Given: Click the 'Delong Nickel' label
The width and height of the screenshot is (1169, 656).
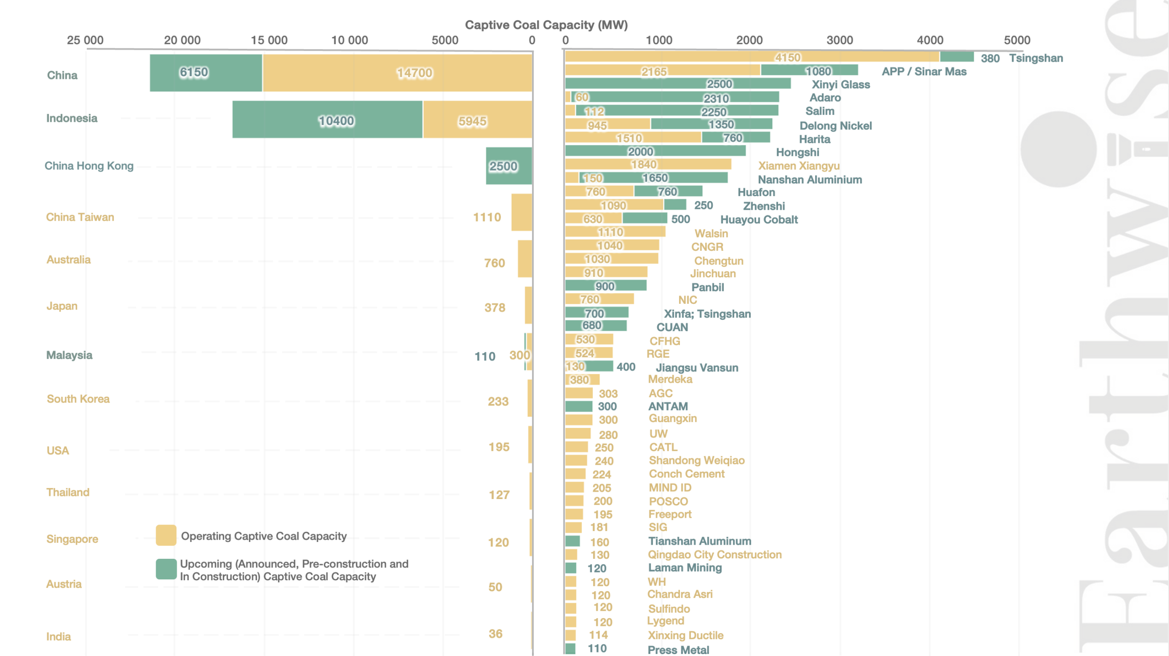Looking at the screenshot, I should (x=836, y=125).
